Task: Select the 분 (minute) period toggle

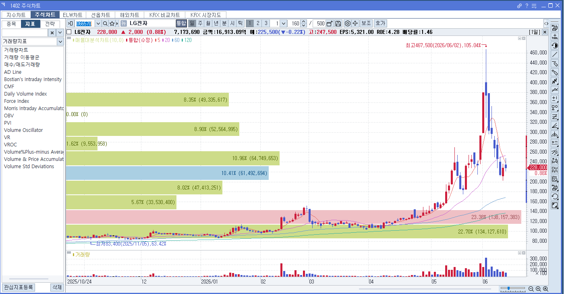Action: coord(224,23)
